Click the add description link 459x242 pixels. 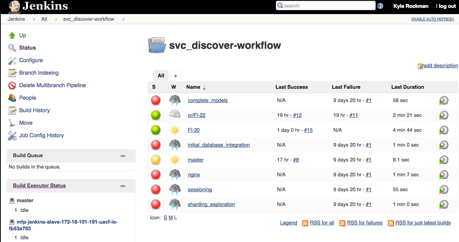click(x=441, y=66)
